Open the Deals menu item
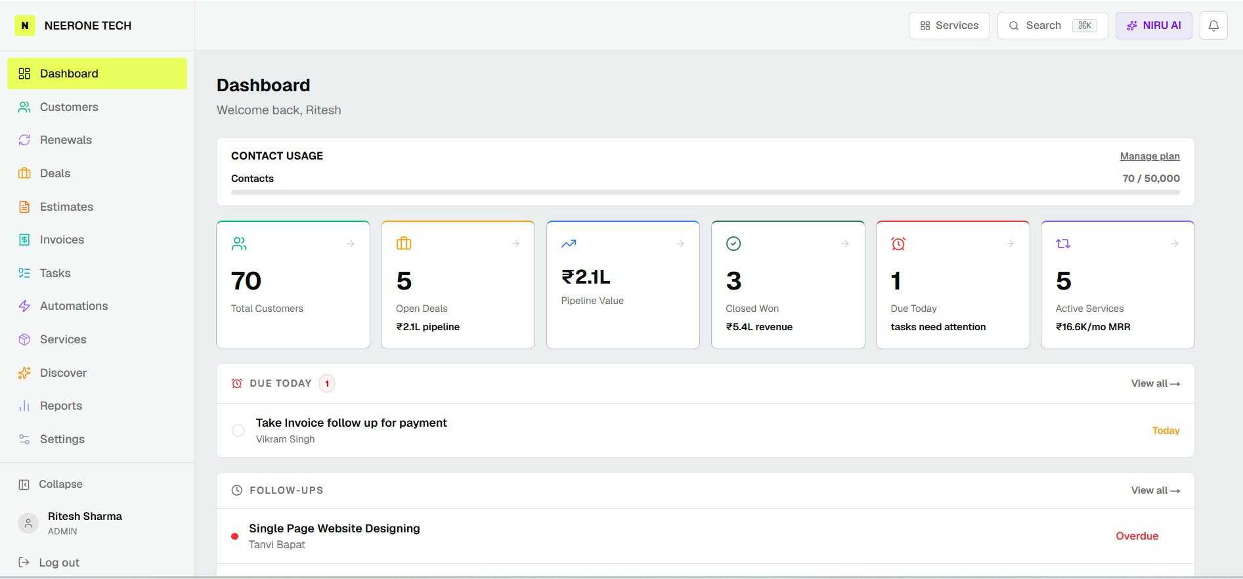Screen dimensions: 1243x579 97,173
